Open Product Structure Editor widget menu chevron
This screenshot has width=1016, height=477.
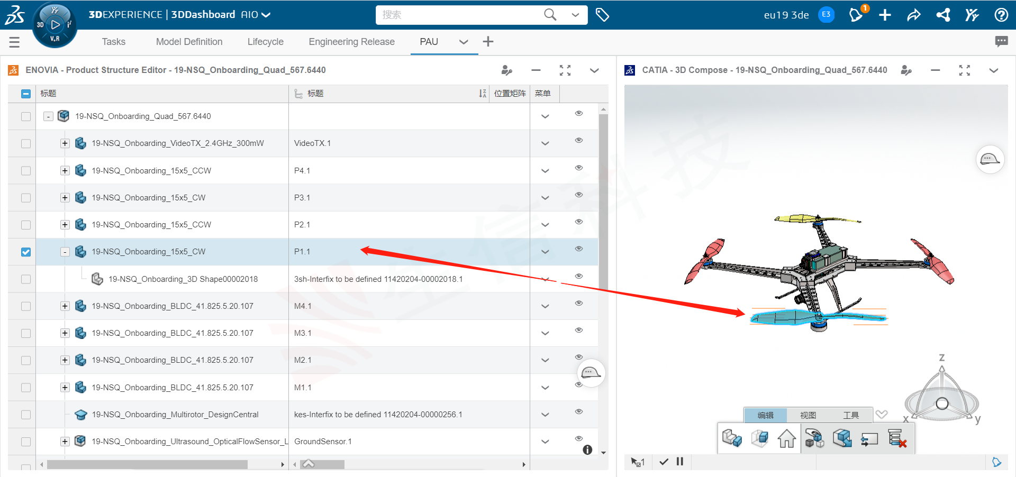594,70
